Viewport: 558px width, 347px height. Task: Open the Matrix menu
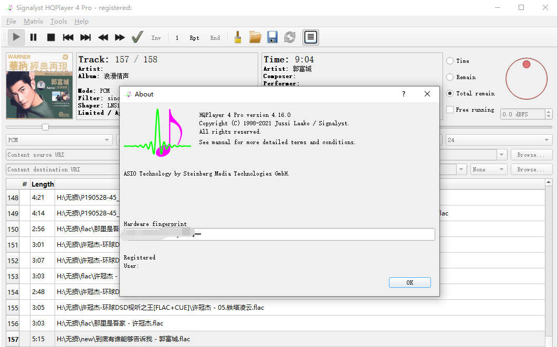(34, 21)
